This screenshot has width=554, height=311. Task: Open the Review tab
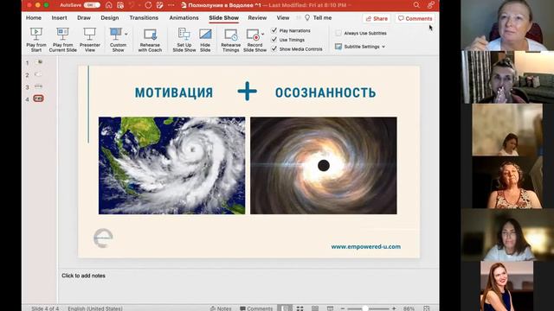(257, 17)
